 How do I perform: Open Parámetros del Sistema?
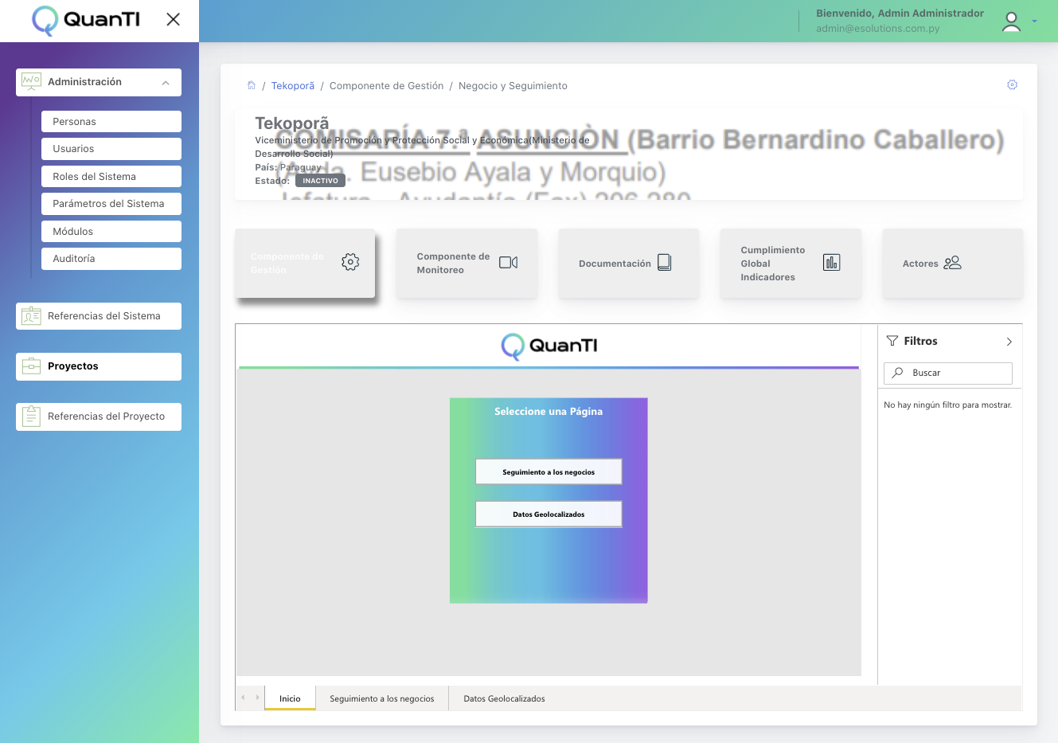tap(111, 204)
